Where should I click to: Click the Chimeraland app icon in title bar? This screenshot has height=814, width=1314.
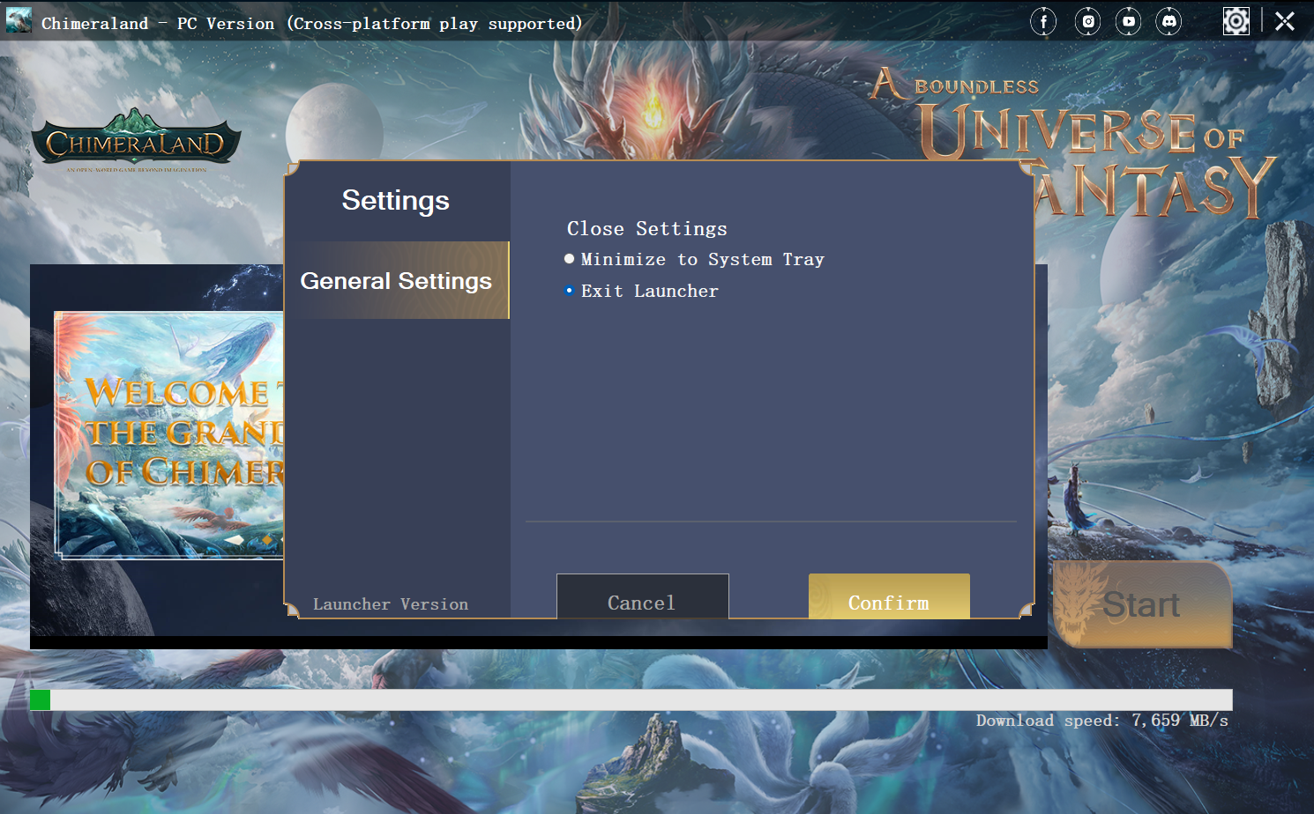point(19,21)
